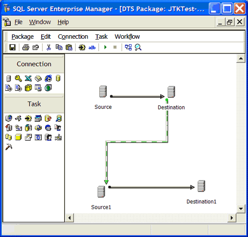Click the Paste clipboard icon
Image resolution: width=248 pixels, height=237 pixels.
(69, 47)
